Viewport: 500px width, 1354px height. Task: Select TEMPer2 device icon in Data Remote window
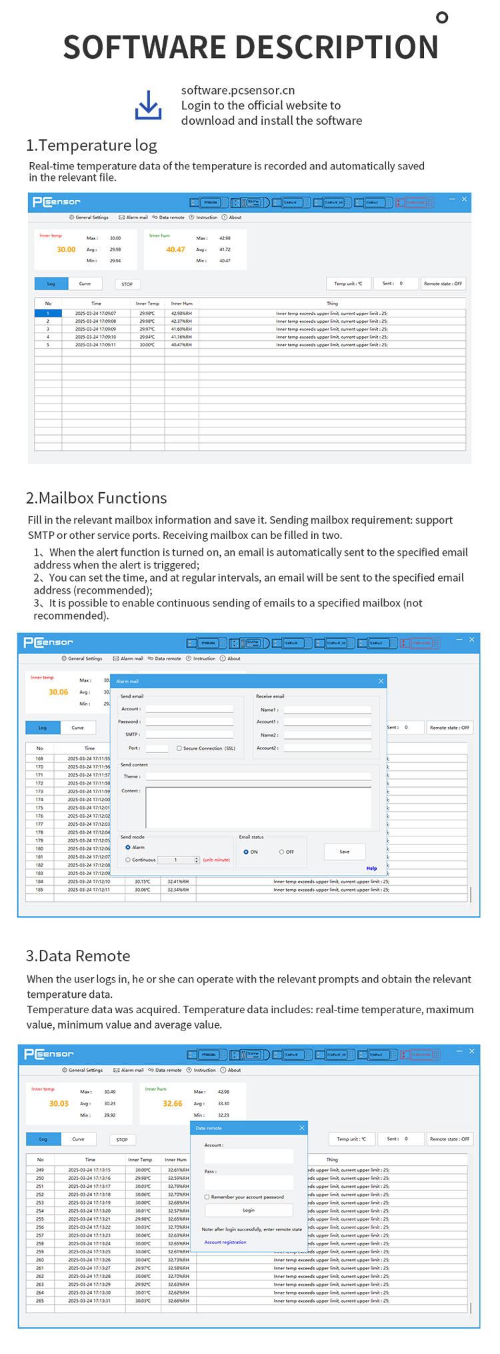click(x=378, y=1055)
